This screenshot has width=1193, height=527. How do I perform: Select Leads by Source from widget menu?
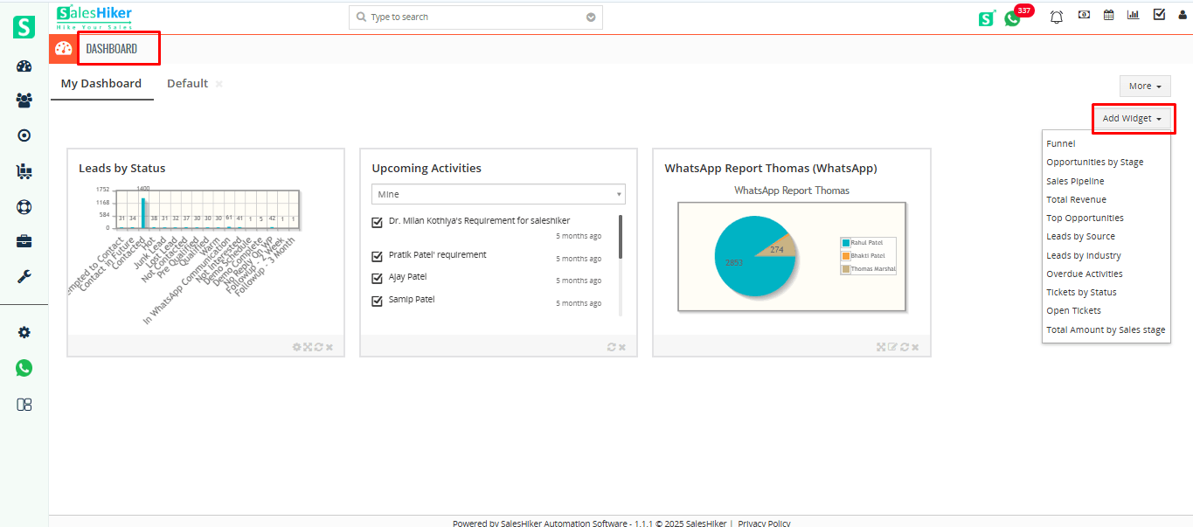[1082, 236]
